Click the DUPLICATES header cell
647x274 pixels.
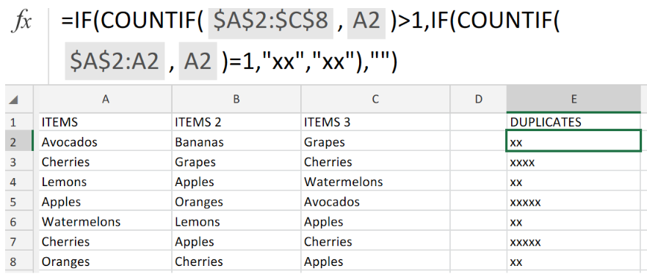pyautogui.click(x=574, y=122)
